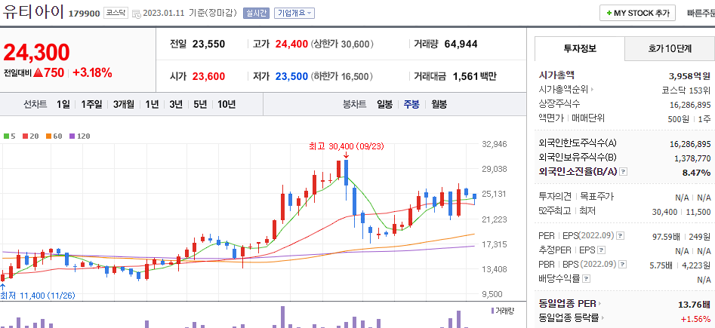Image resolution: width=715 pixels, height=328 pixels.
Task: Click the 시가 value 23,600
Action: pyautogui.click(x=209, y=76)
